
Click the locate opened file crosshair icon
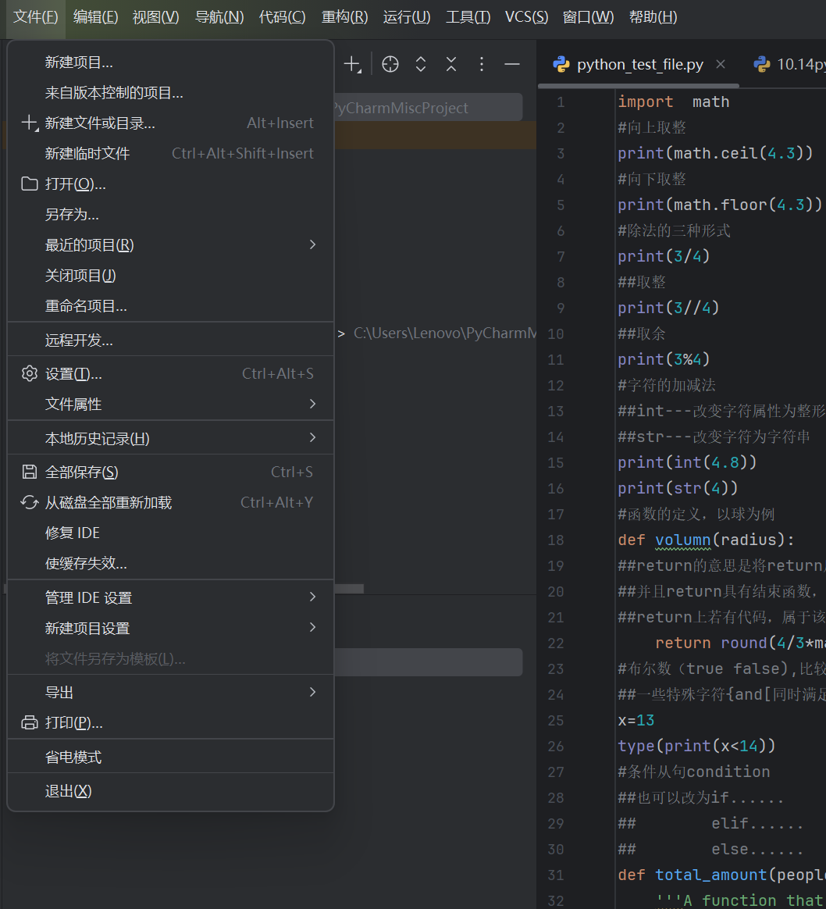(x=390, y=64)
